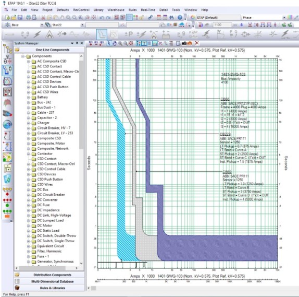
Task: Click the One-Line Components panel header
Action: [49, 50]
